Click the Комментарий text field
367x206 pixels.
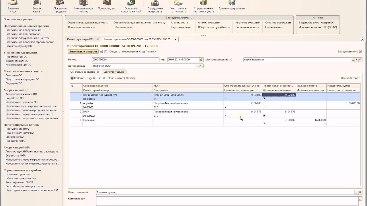click(x=227, y=201)
